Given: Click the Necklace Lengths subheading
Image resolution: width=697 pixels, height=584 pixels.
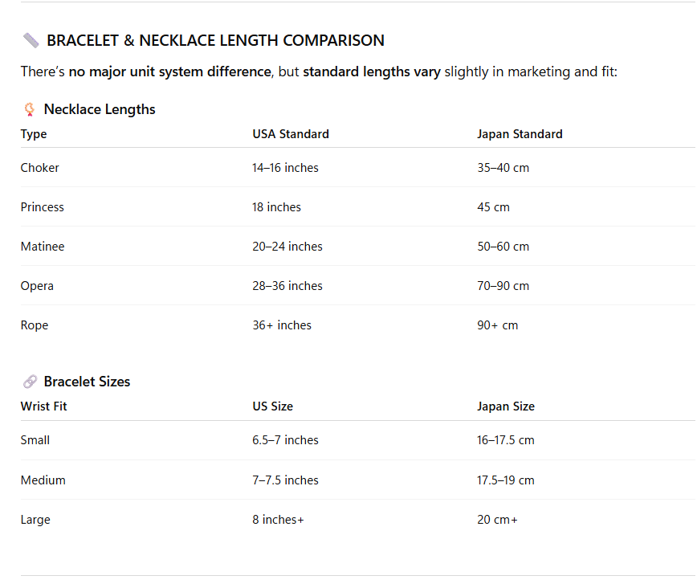Looking at the screenshot, I should 100,109.
